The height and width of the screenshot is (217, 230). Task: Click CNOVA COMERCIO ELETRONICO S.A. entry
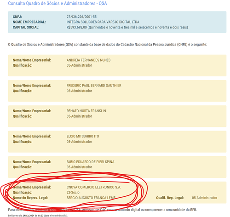94,187
